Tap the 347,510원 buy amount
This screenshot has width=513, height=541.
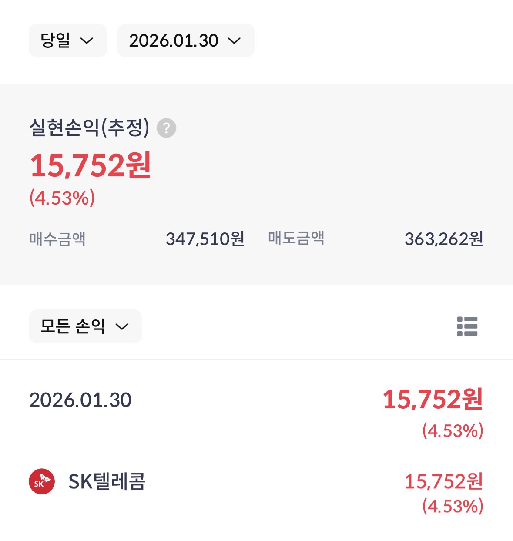point(205,239)
